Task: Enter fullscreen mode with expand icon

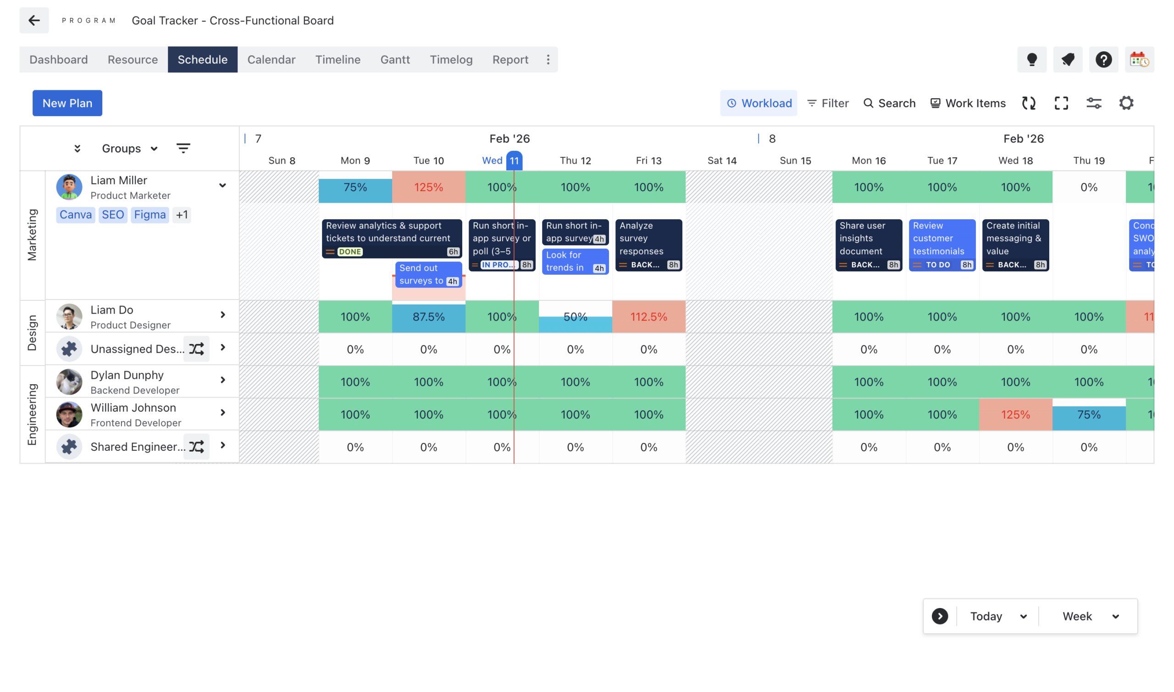Action: click(x=1061, y=103)
